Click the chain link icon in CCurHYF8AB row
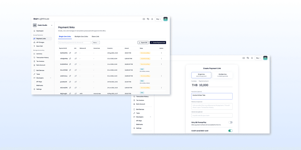This screenshot has width=301, height=150. (76, 70)
